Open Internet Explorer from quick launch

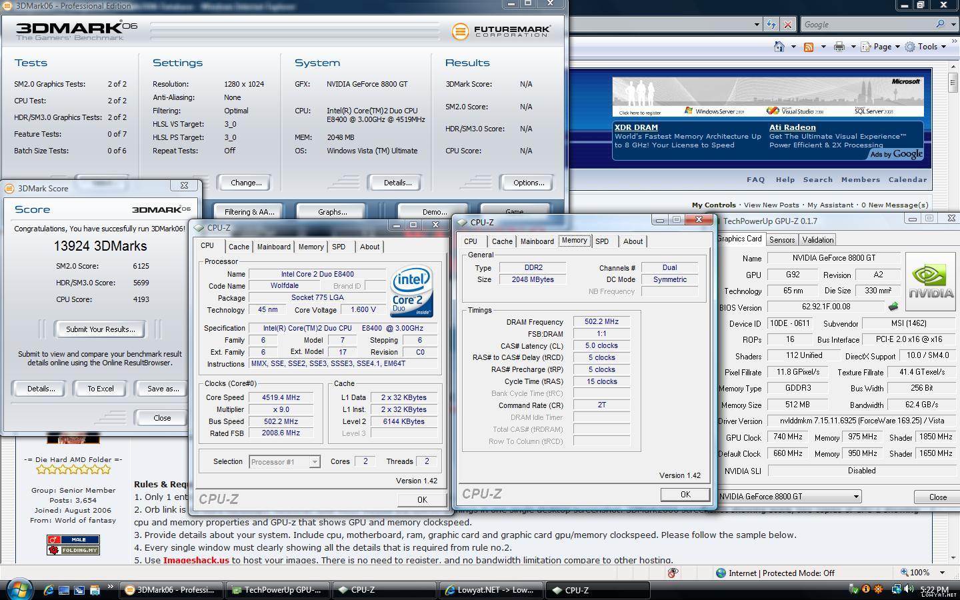[x=49, y=590]
